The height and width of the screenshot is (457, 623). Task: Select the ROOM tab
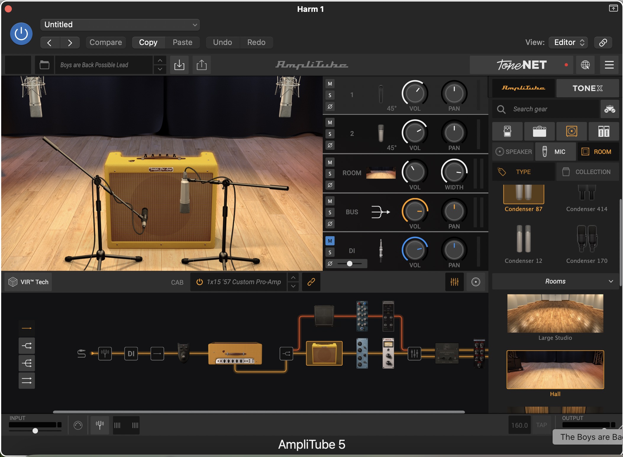[x=598, y=152]
